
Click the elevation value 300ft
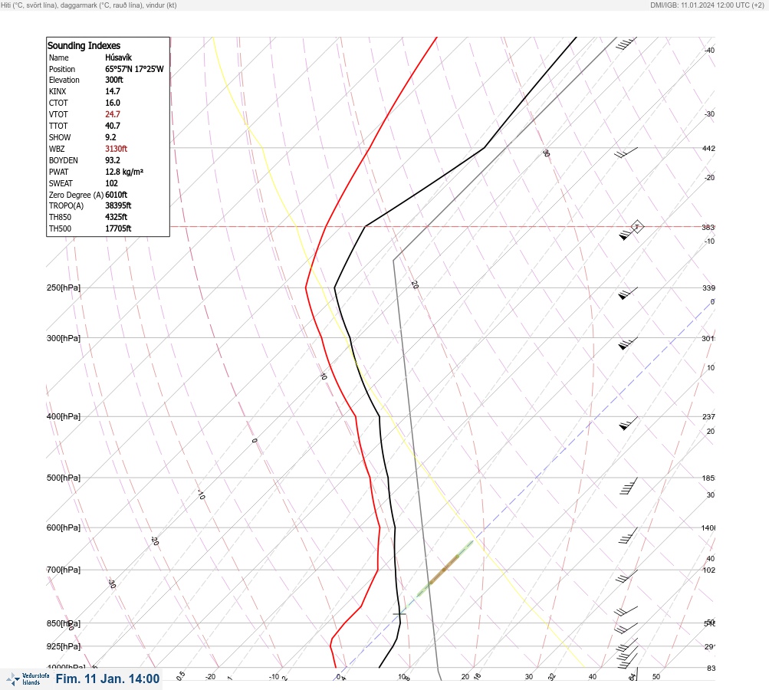tap(113, 80)
